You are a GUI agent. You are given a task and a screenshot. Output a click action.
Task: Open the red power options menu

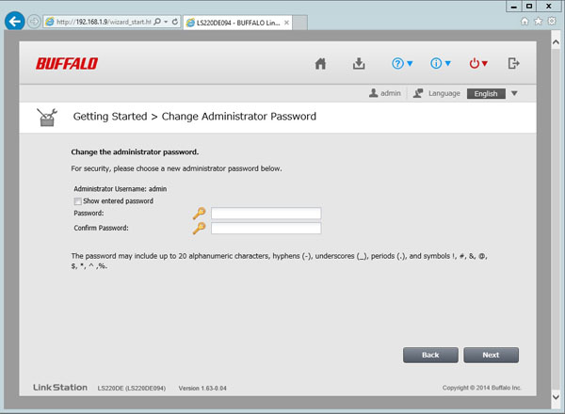(478, 64)
